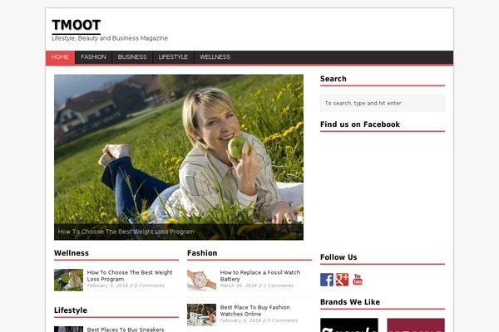
Task: Open the WELLNESS menu item
Action: coord(215,57)
